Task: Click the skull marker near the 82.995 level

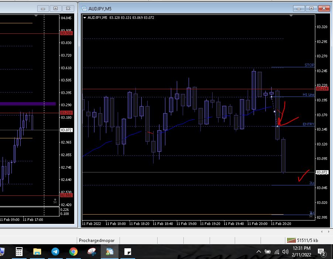Action: click(x=311, y=215)
